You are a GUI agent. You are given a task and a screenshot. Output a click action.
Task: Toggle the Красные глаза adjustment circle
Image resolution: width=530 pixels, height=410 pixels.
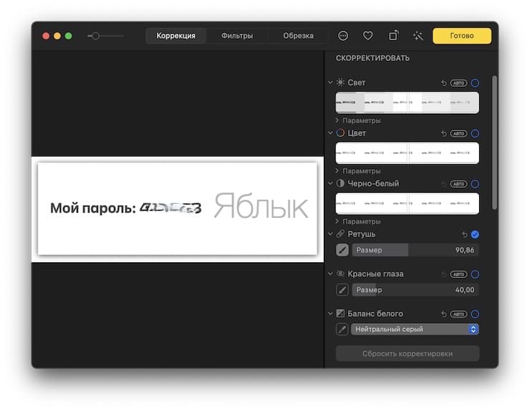[475, 275]
